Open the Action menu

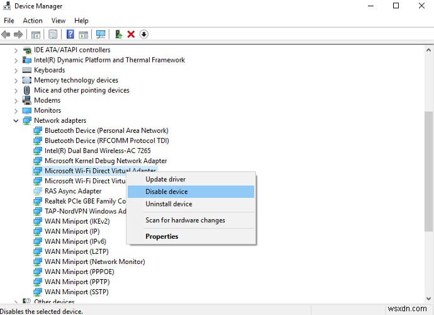pos(33,21)
